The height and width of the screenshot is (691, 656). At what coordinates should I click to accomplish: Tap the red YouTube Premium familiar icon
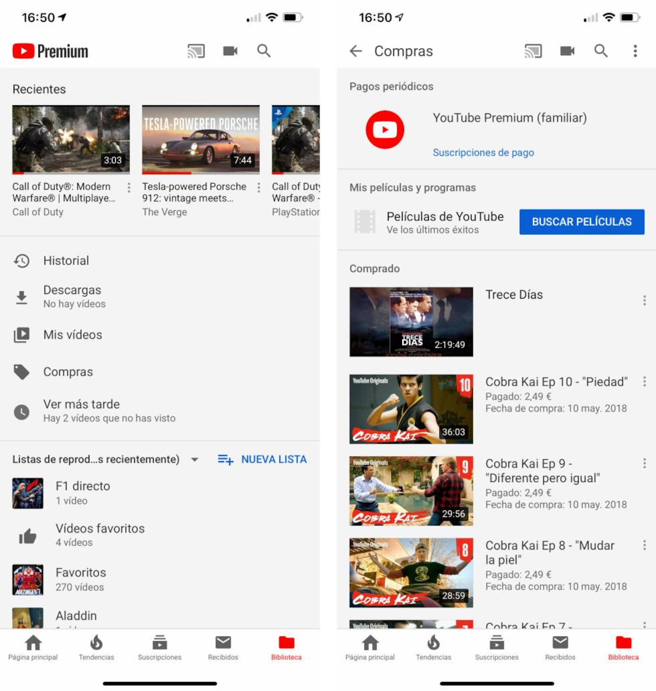pyautogui.click(x=385, y=130)
